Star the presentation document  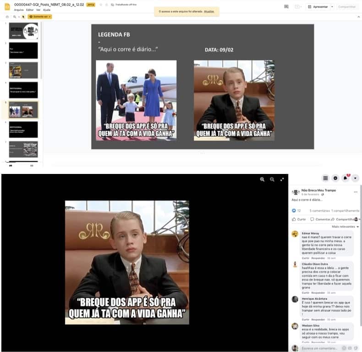100,5
